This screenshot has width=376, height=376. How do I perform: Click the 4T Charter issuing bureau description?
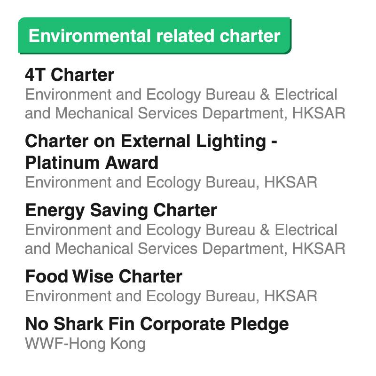click(x=185, y=103)
